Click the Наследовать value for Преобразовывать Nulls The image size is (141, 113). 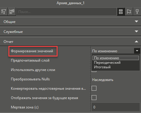(x=103, y=80)
